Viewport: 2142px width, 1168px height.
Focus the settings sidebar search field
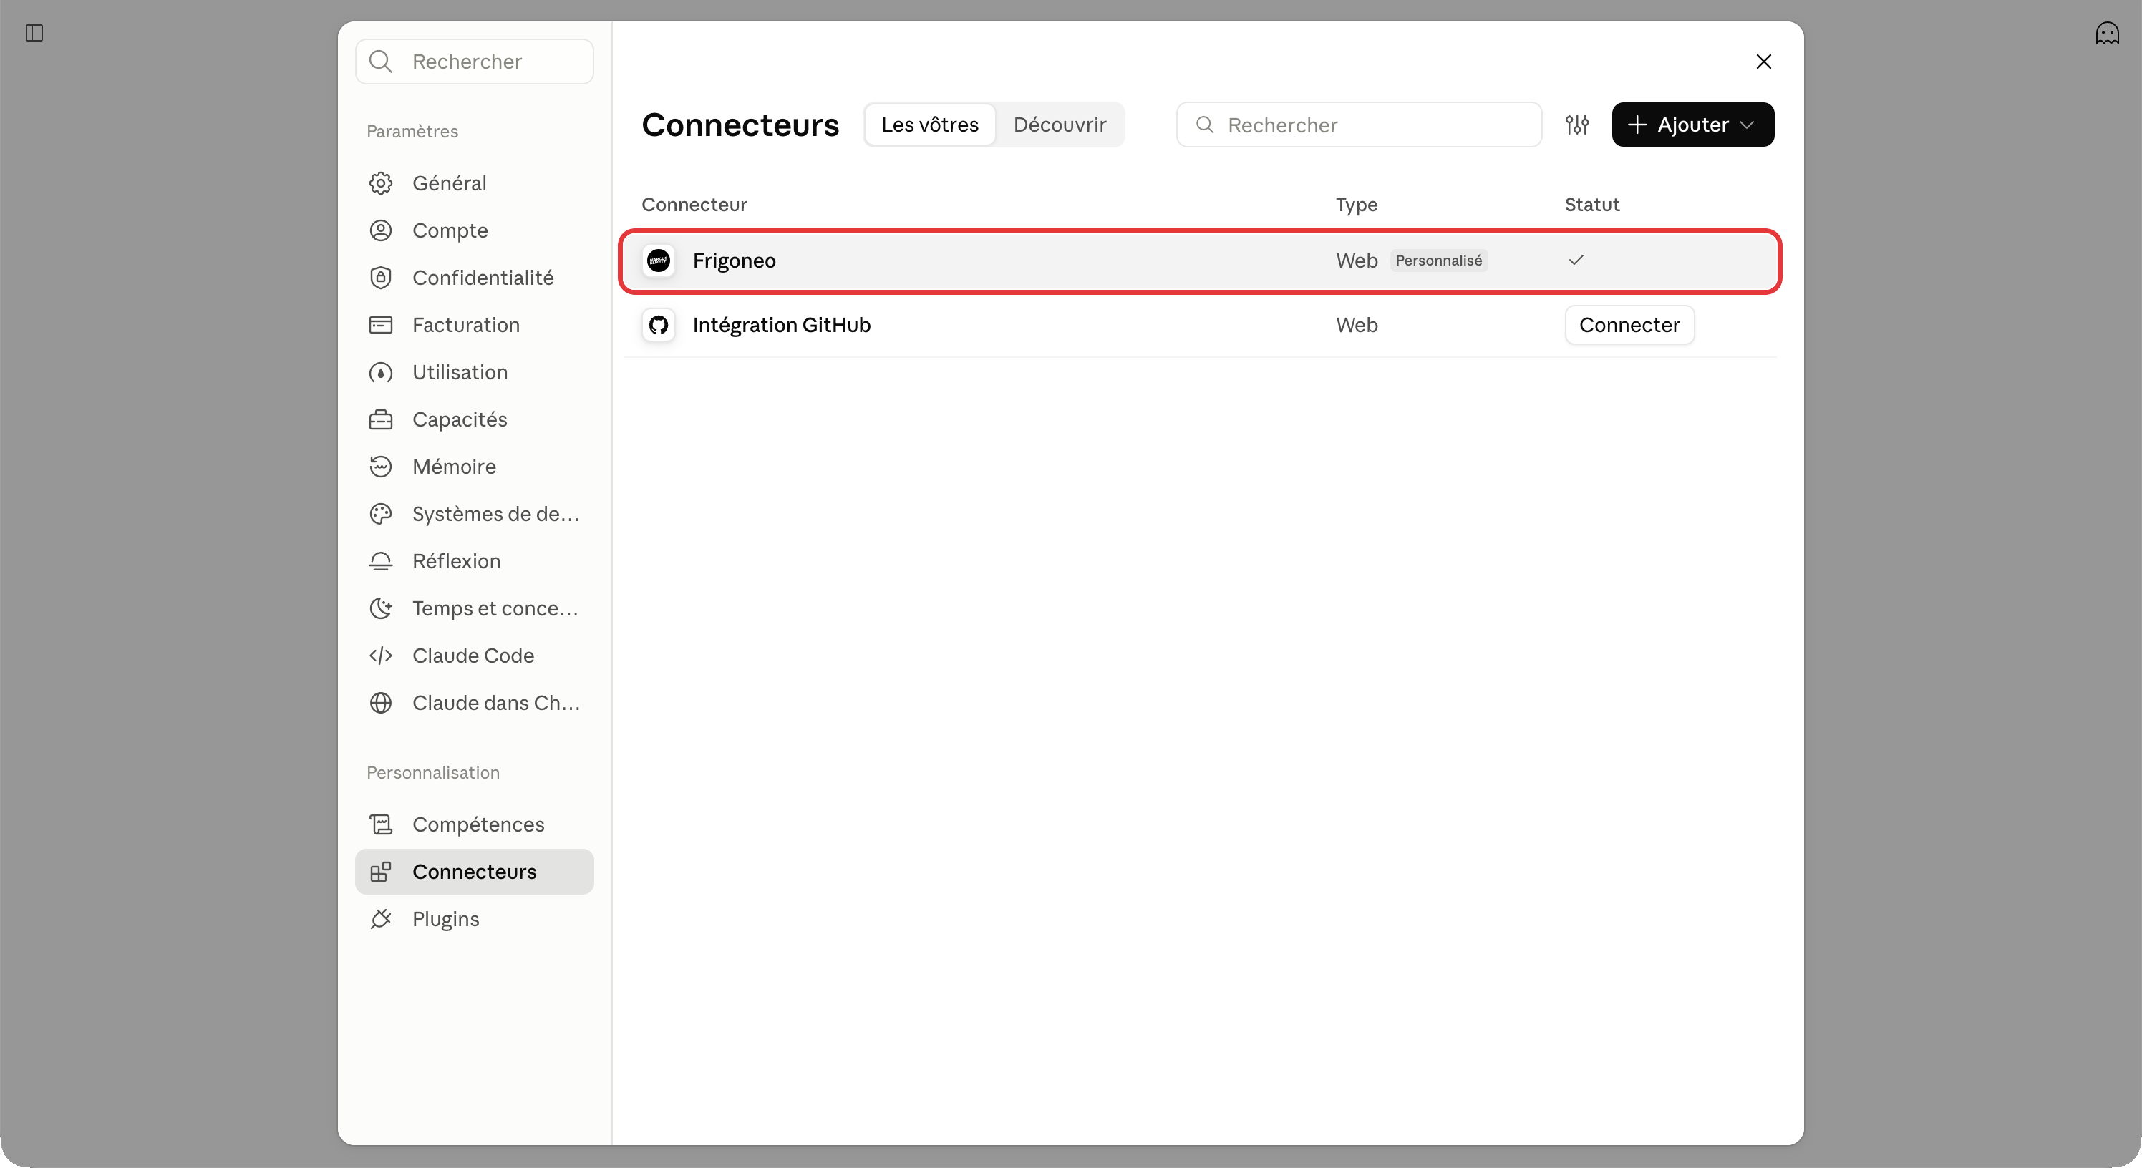click(x=474, y=62)
